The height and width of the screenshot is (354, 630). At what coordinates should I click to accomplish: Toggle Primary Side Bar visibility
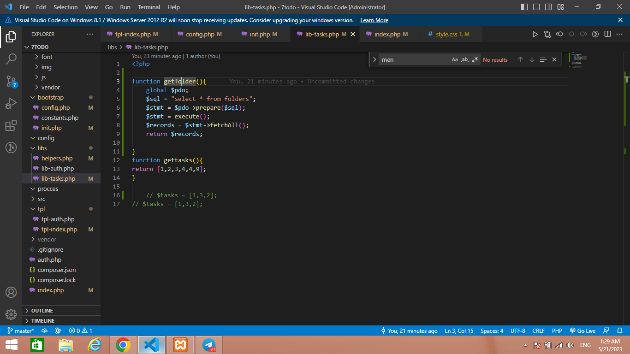[524, 7]
